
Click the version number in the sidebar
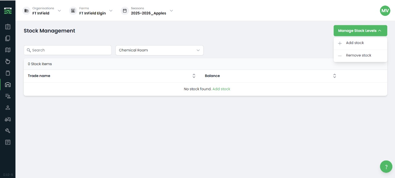8,175
